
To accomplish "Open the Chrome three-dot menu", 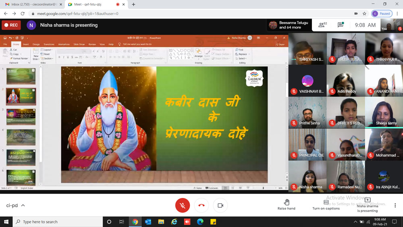I will 397,13.
